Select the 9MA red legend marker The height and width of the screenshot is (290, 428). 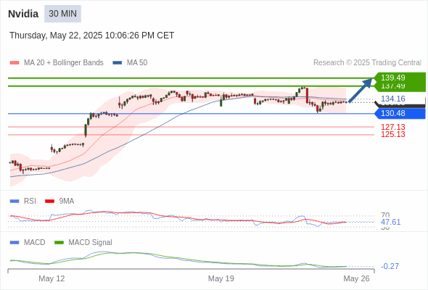coord(49,202)
